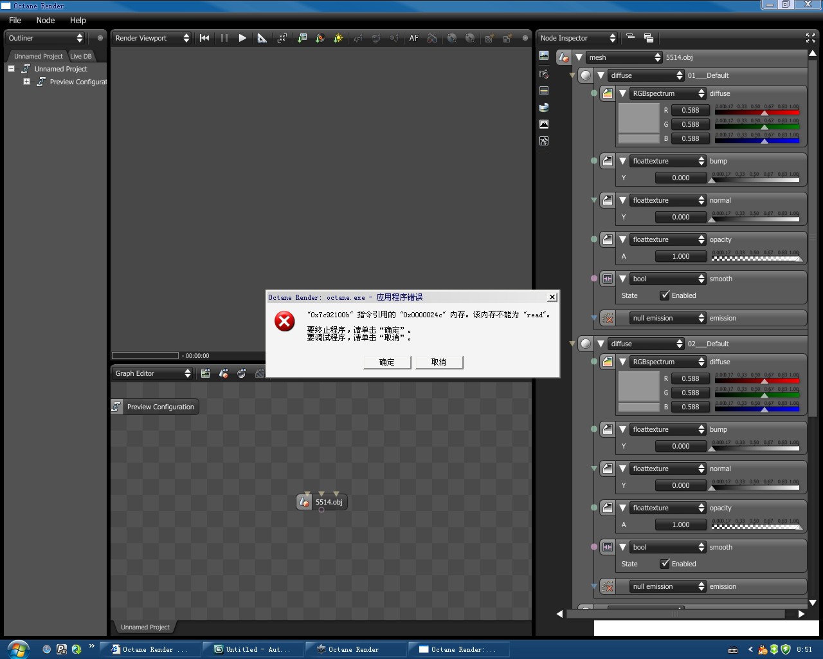Image resolution: width=823 pixels, height=659 pixels.
Task: Click 取消 to debug the program
Action: click(x=439, y=362)
